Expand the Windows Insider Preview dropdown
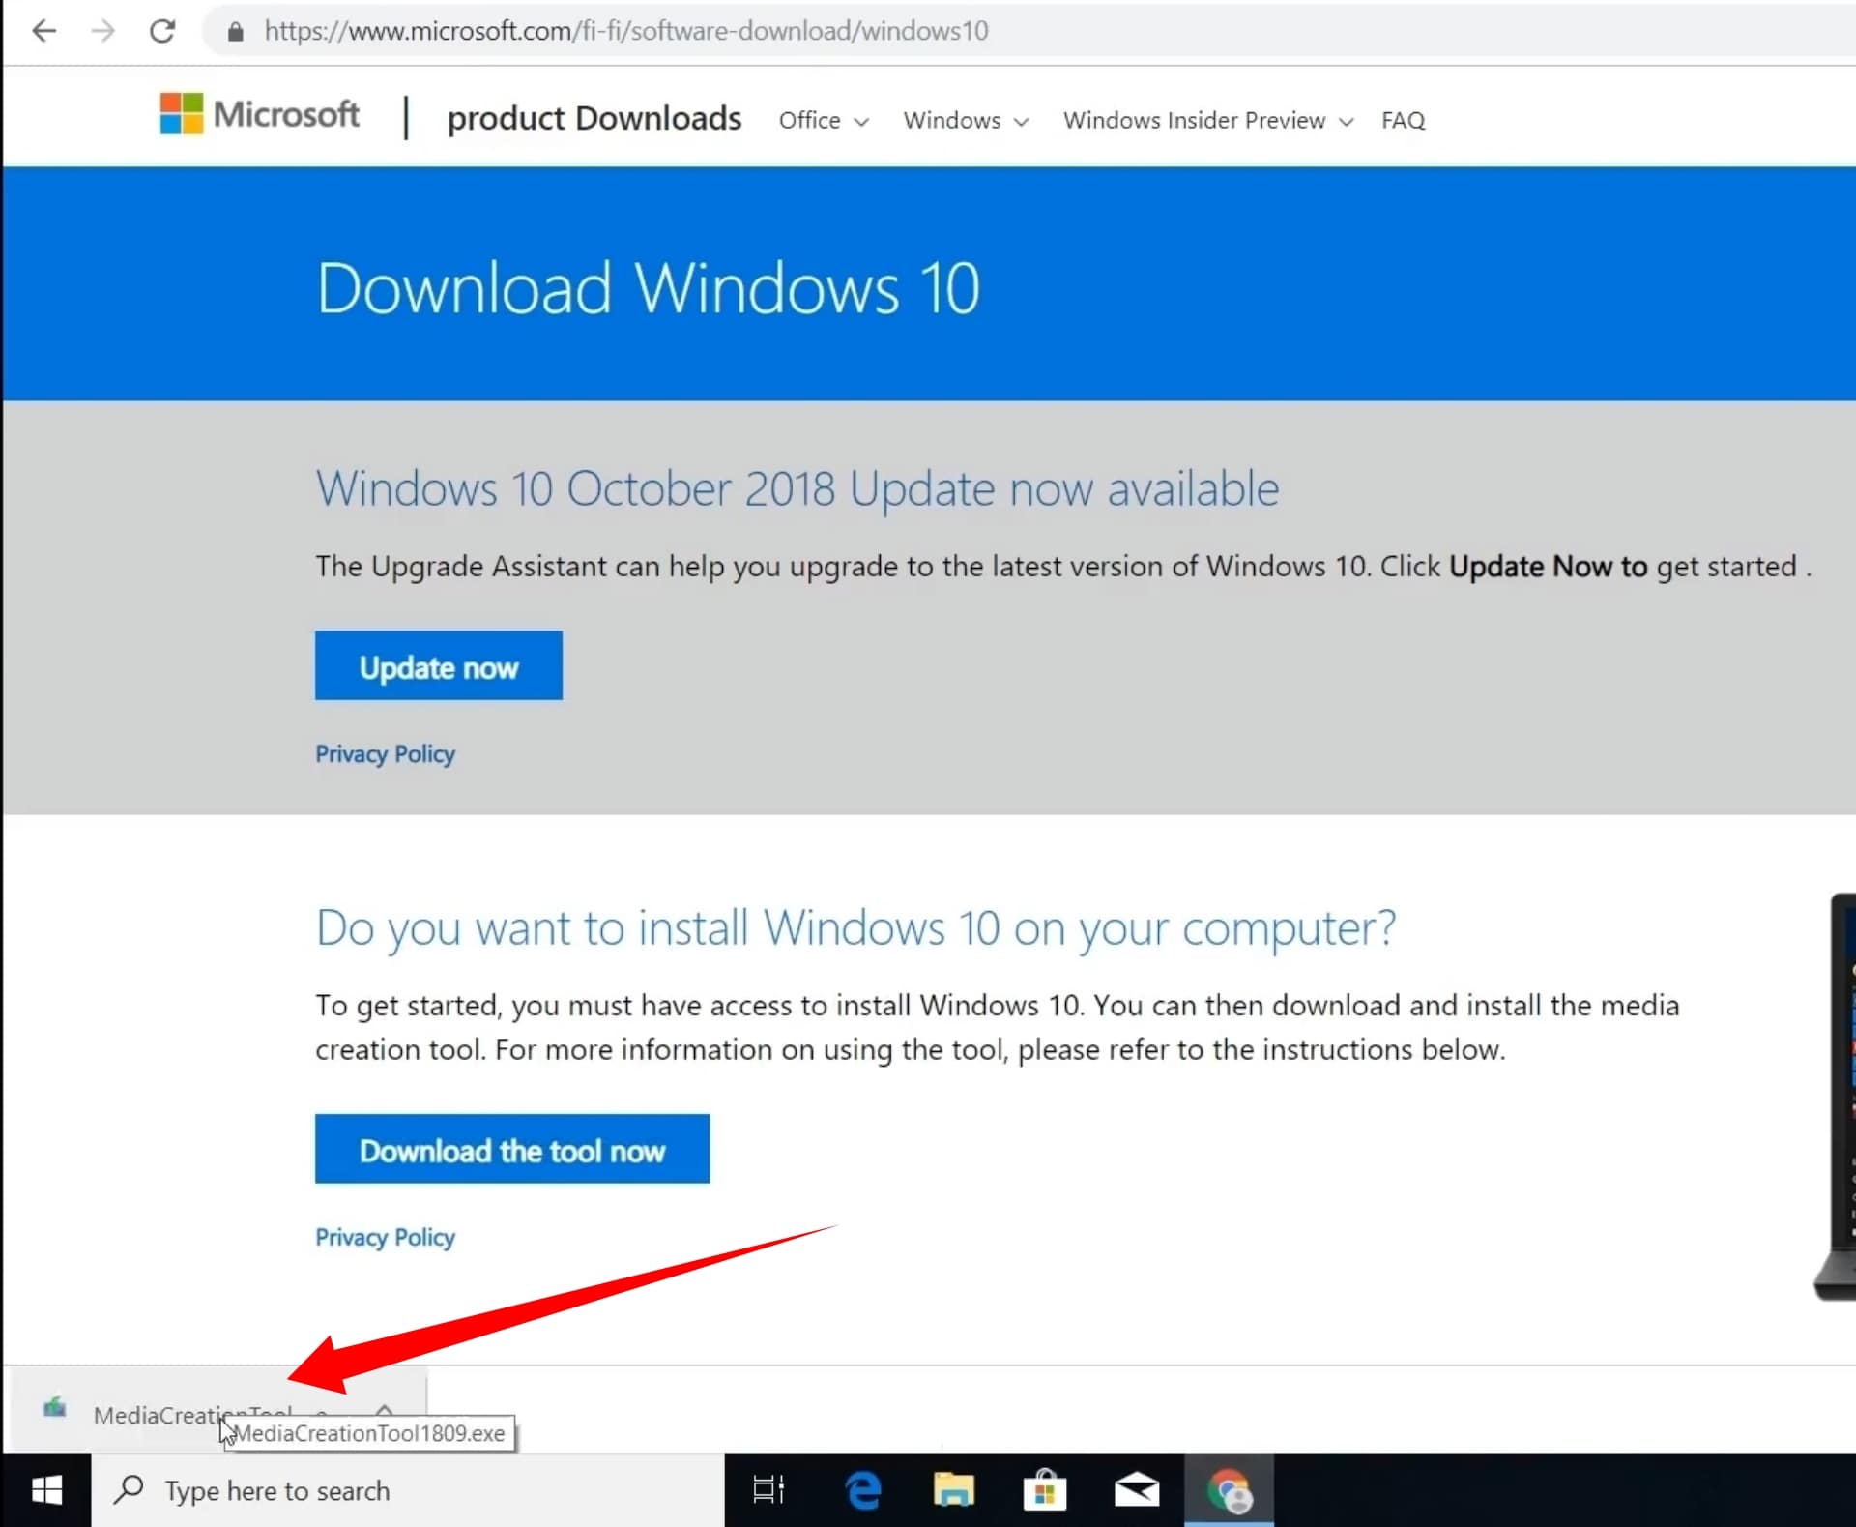The image size is (1856, 1527). tap(1207, 121)
